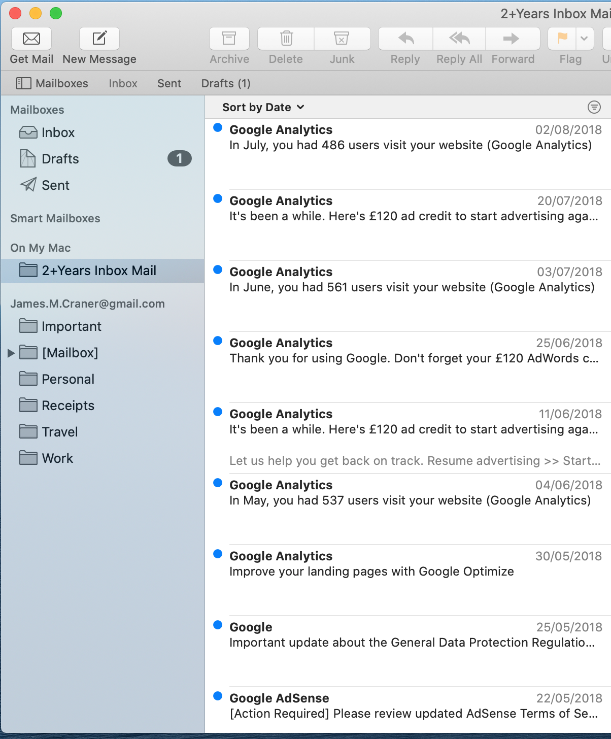This screenshot has height=739, width=611.
Task: Click unread dot on 25/05/2018 Google email
Action: tap(218, 625)
